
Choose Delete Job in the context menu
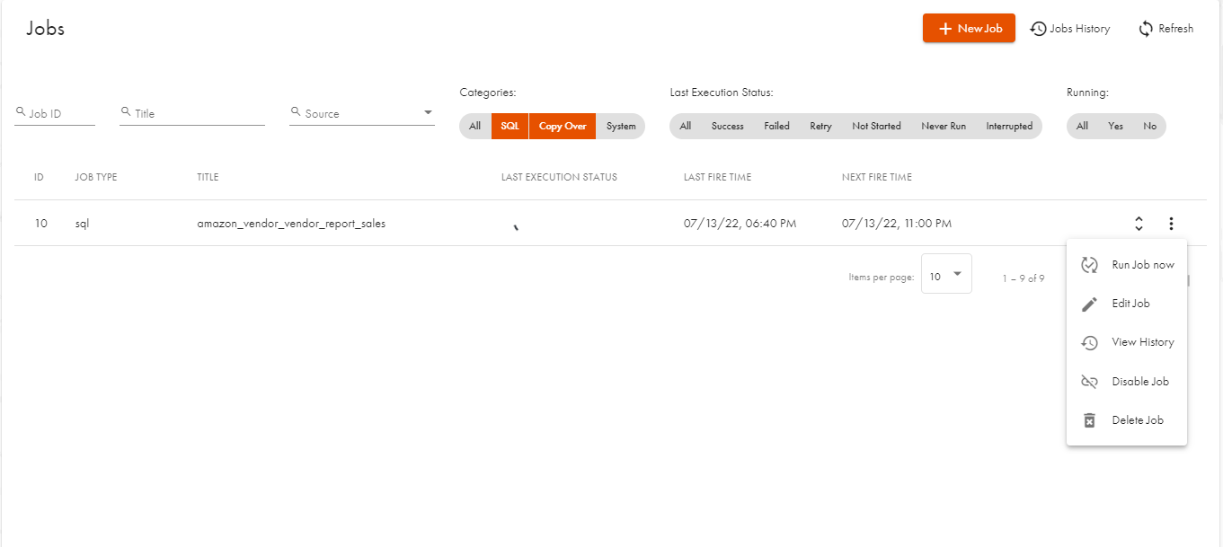[1137, 420]
